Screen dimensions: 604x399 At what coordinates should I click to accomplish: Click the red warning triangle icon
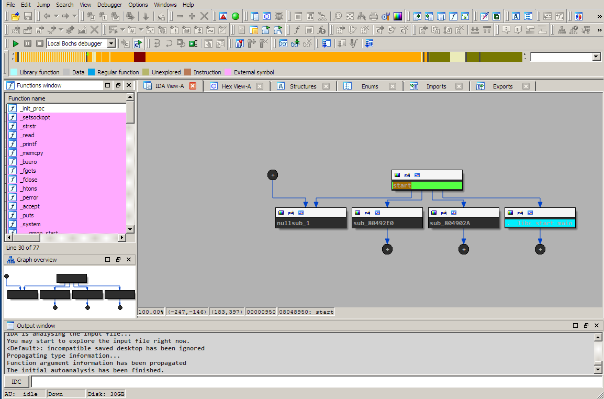click(223, 16)
